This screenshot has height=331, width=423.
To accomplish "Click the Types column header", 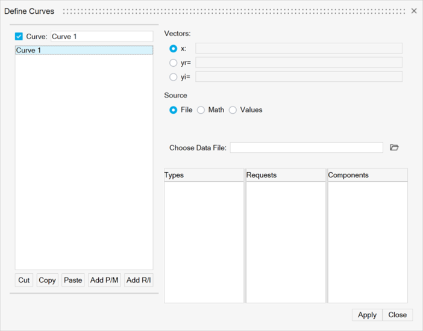I will 204,175.
